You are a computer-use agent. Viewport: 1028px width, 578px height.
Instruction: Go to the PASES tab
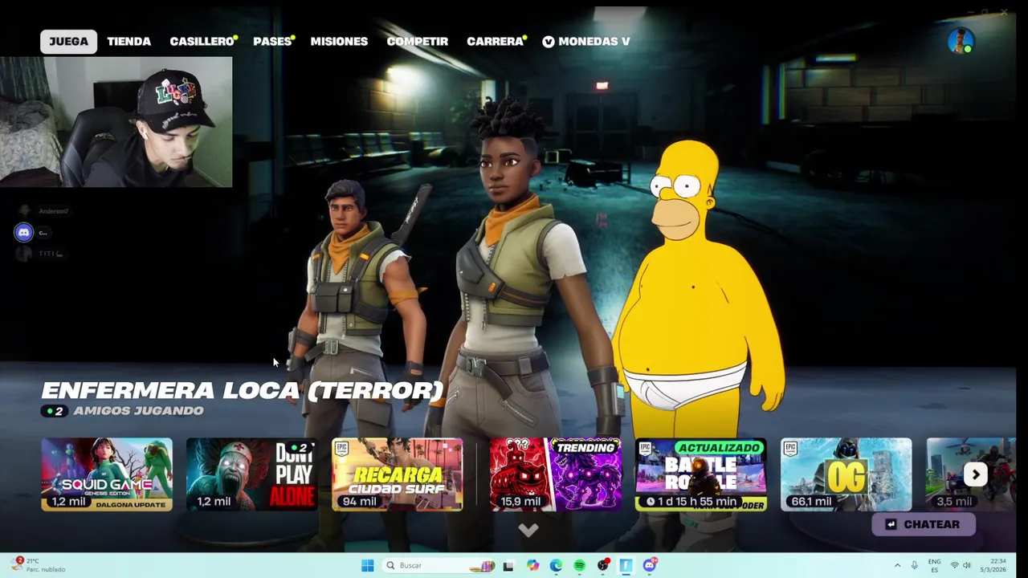(273, 42)
